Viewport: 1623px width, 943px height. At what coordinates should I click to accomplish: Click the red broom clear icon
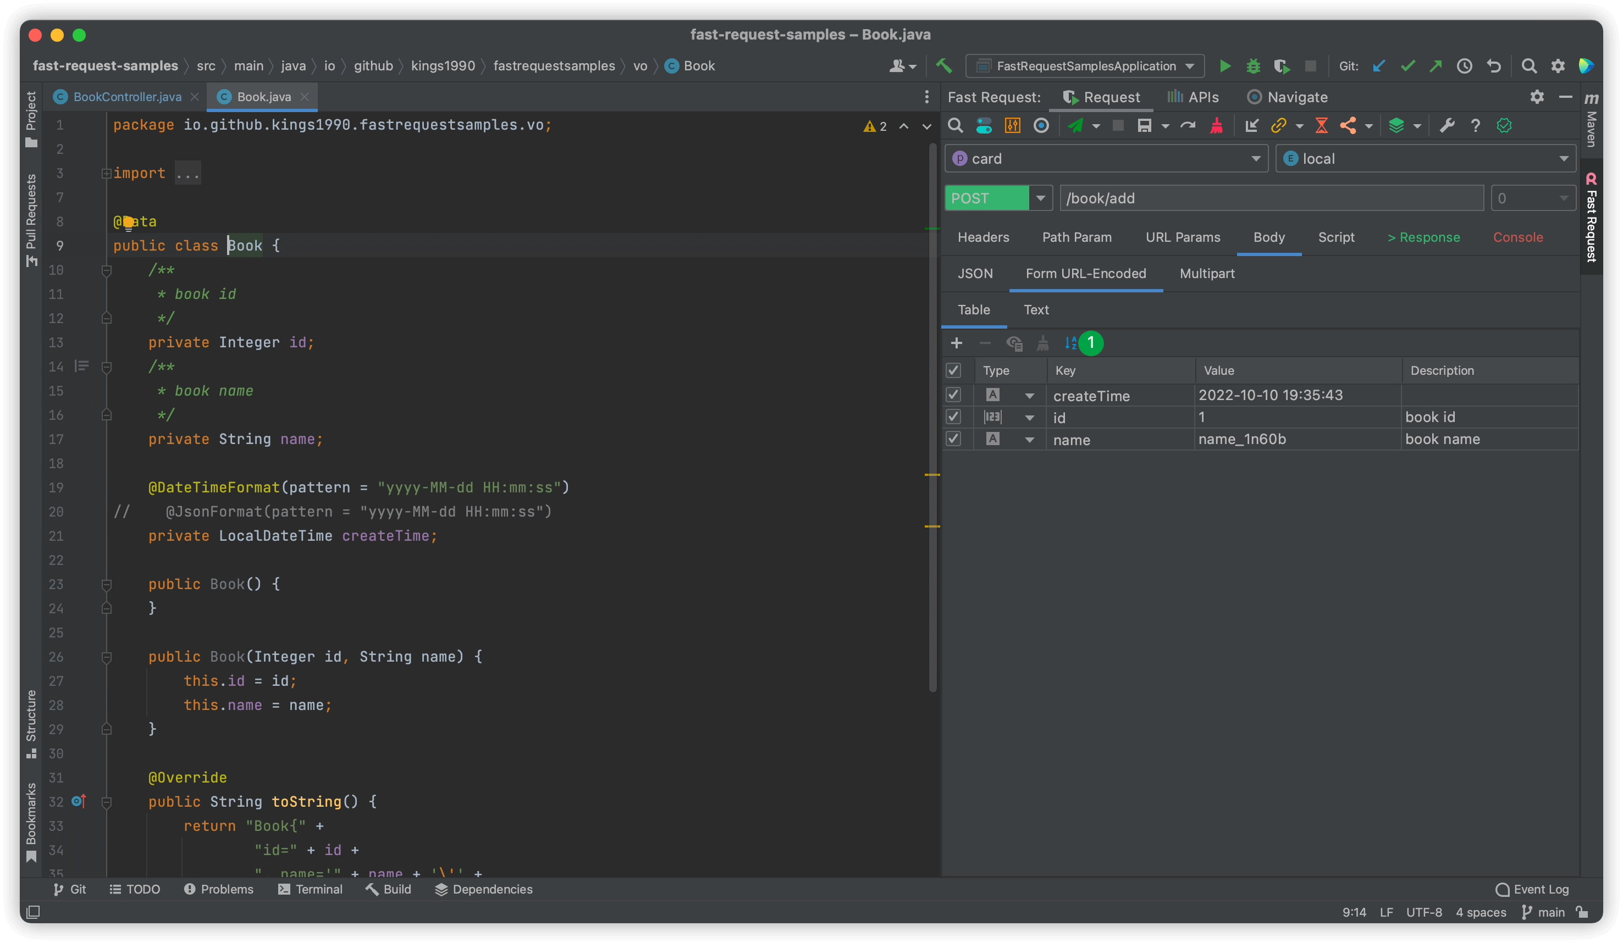click(x=1216, y=125)
